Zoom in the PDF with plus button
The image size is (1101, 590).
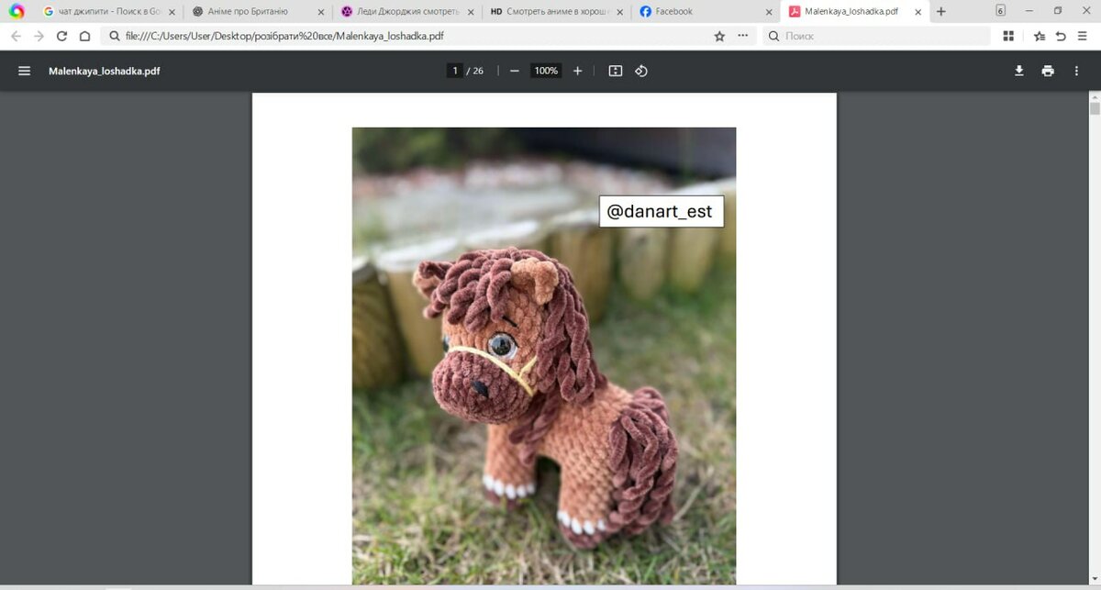(x=577, y=71)
